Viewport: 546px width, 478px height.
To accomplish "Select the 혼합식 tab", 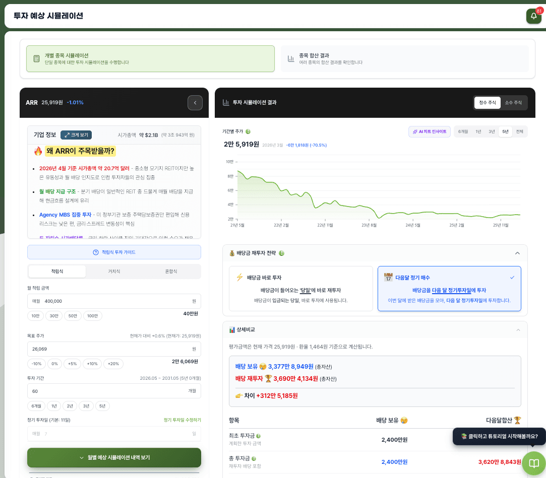I will point(171,271).
